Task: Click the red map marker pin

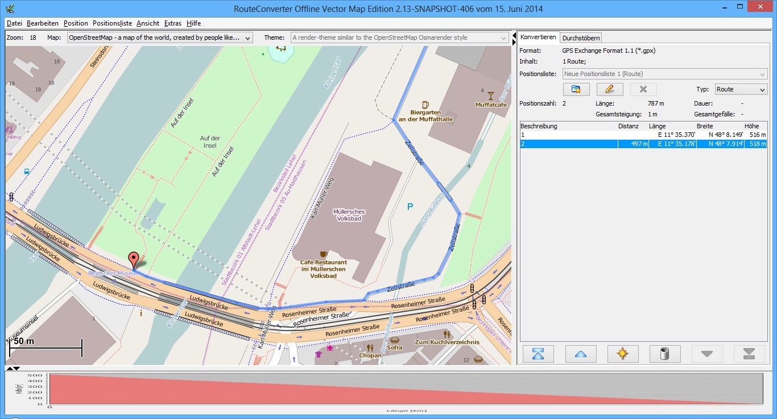Action: [134, 259]
